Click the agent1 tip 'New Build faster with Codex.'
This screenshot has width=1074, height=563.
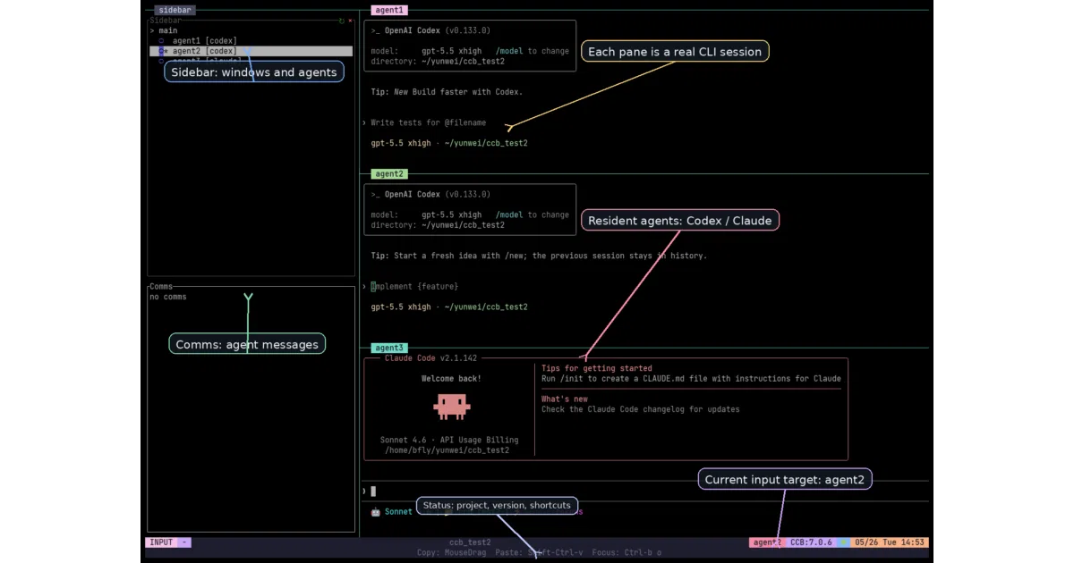pyautogui.click(x=458, y=92)
